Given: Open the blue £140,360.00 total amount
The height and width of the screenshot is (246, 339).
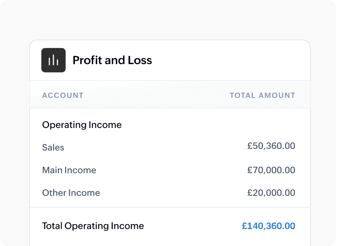Looking at the screenshot, I should (268, 226).
